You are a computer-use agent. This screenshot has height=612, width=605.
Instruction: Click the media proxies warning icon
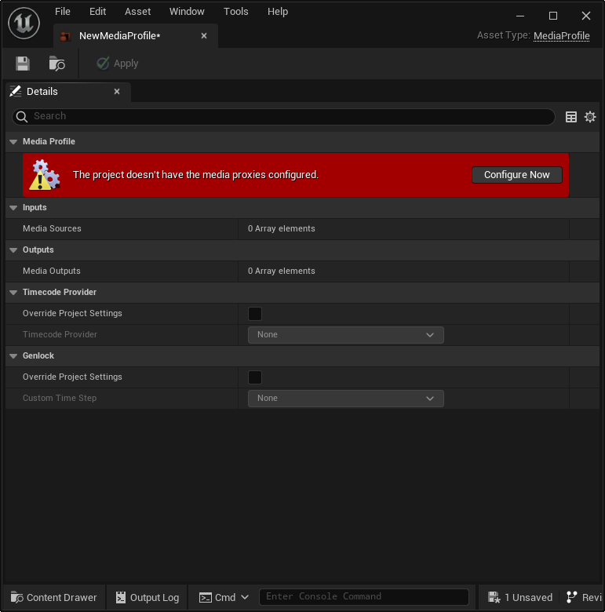pyautogui.click(x=46, y=175)
